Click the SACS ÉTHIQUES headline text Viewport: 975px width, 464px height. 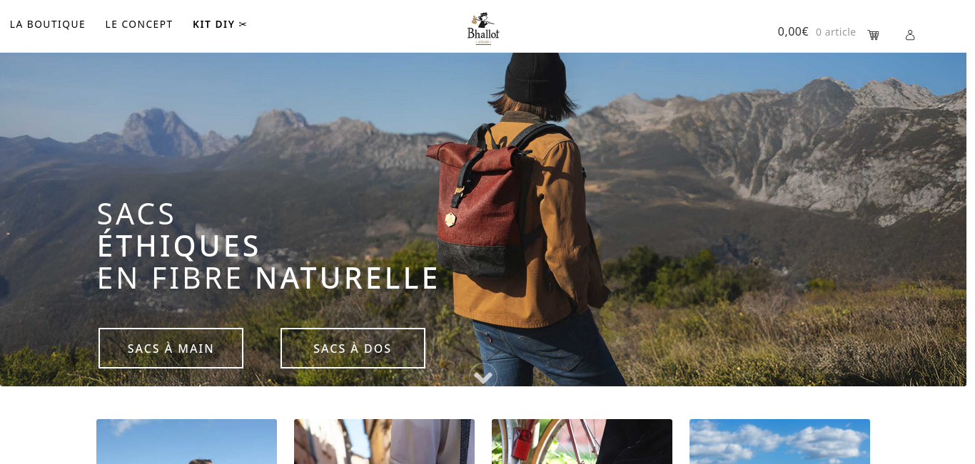(x=178, y=230)
